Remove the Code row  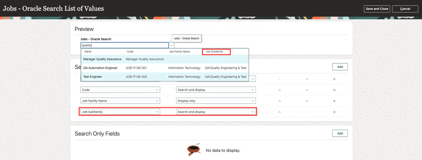(334, 90)
